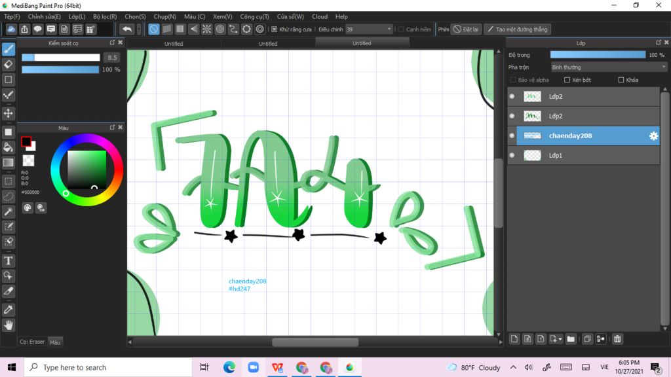Duplicate layer using the copy icon
This screenshot has height=377, width=671.
pyautogui.click(x=587, y=339)
